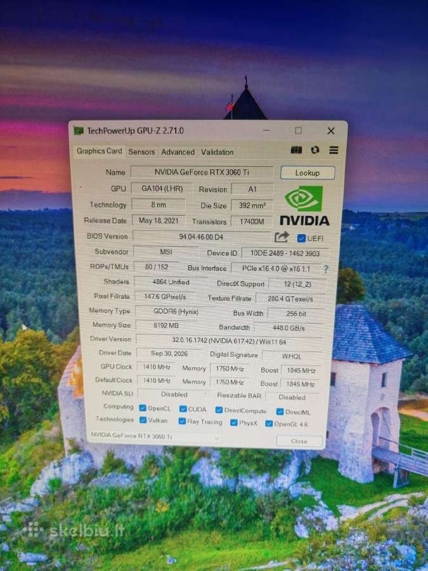Image resolution: width=428 pixels, height=571 pixels.
Task: Toggle the Ray Tracing checkbox
Action: 182,421
